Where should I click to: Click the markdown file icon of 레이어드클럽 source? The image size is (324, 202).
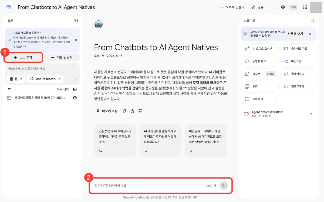(x=9, y=98)
